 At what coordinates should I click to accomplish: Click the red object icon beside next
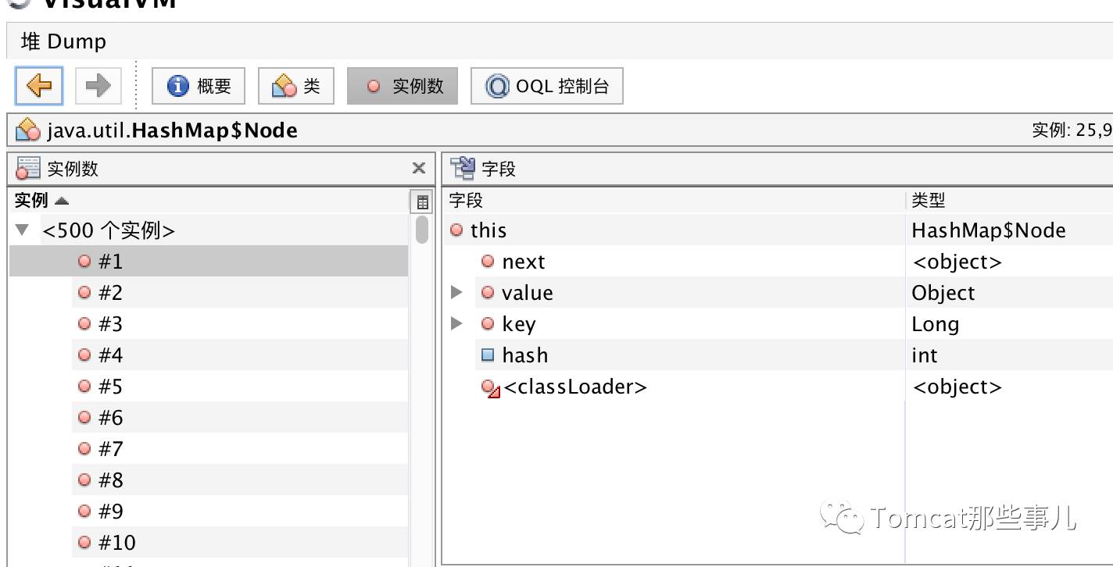488,261
